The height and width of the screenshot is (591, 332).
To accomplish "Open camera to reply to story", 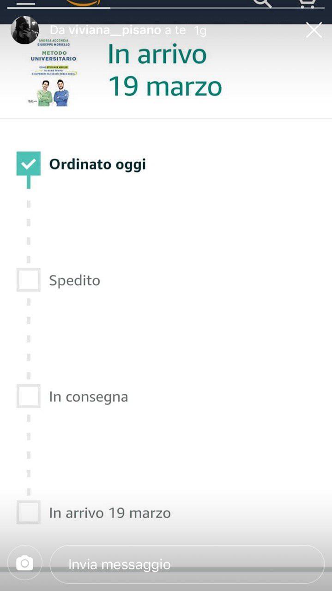I will (x=24, y=563).
